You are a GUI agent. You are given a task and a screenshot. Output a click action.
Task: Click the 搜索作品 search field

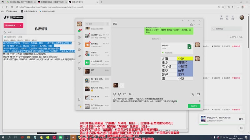pyautogui.click(x=227, y=29)
